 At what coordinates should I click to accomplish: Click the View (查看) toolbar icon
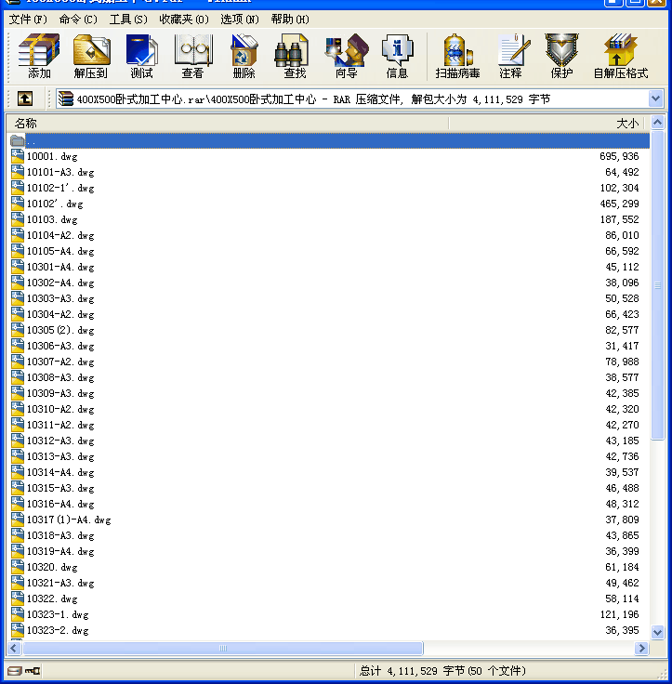tap(192, 56)
